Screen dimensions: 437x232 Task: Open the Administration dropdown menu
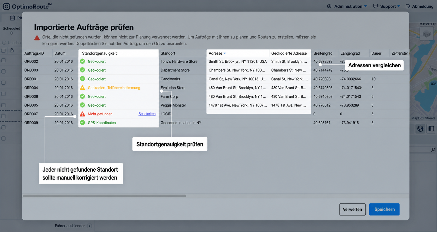(x=350, y=6)
